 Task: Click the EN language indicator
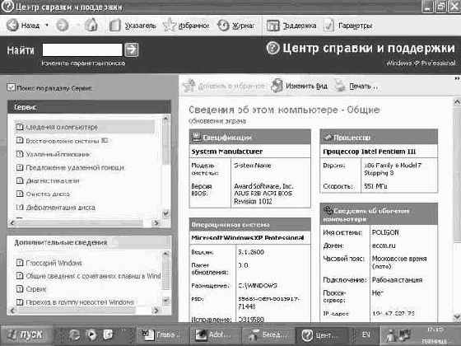366,334
